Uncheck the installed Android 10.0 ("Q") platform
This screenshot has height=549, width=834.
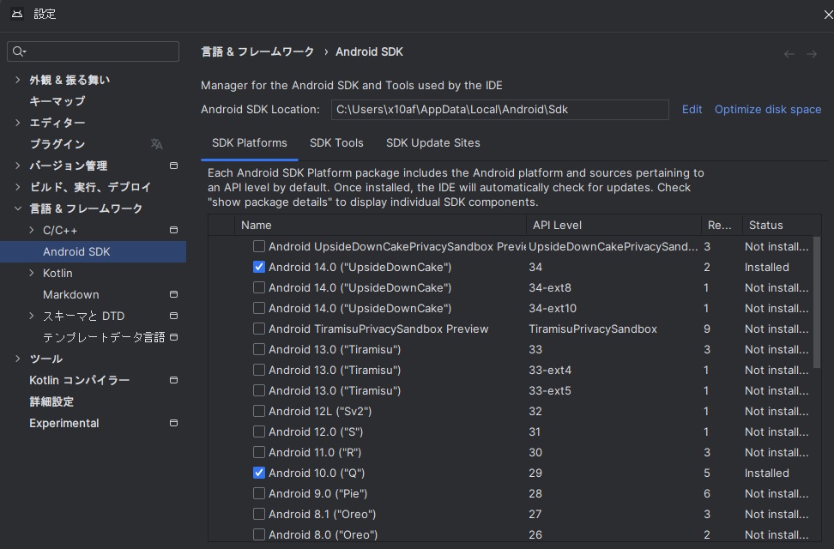[x=258, y=473]
